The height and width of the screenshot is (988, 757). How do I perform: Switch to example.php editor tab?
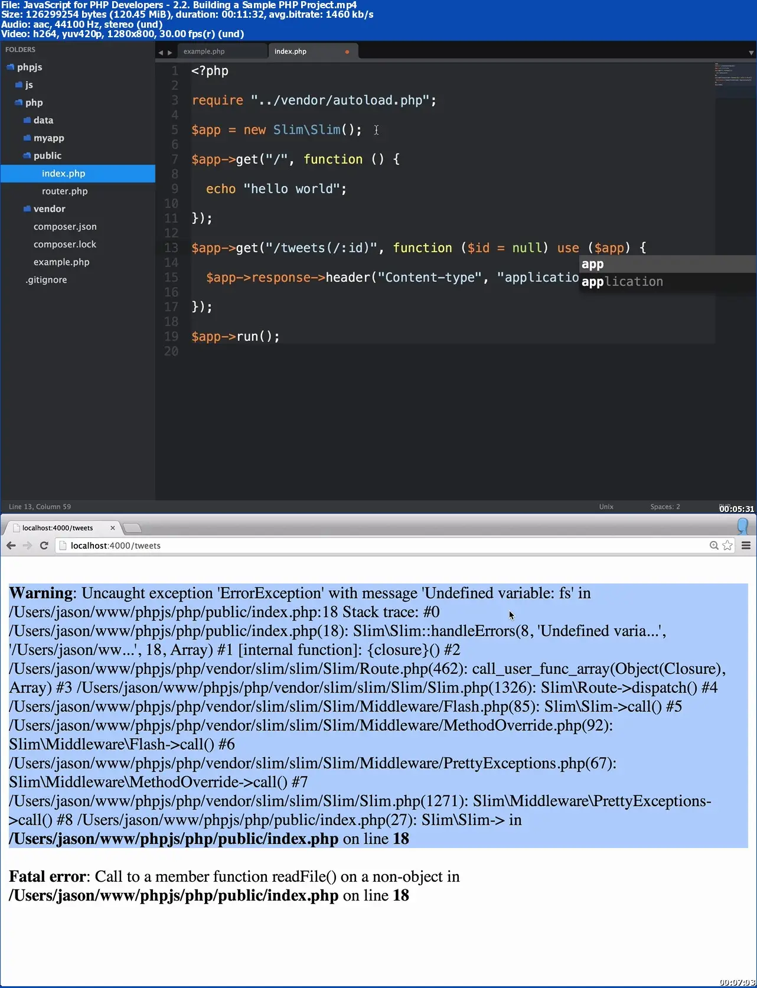222,51
